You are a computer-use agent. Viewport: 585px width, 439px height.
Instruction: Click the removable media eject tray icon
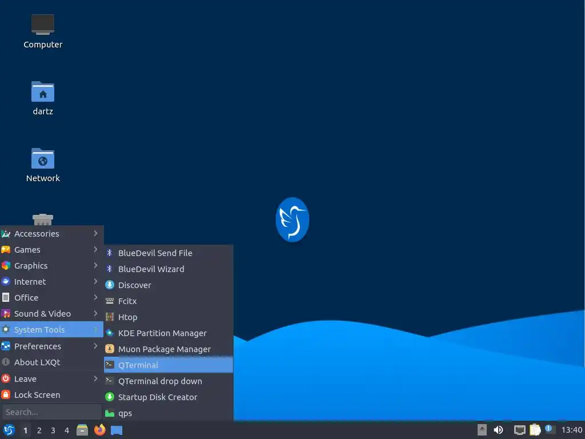[x=482, y=430]
